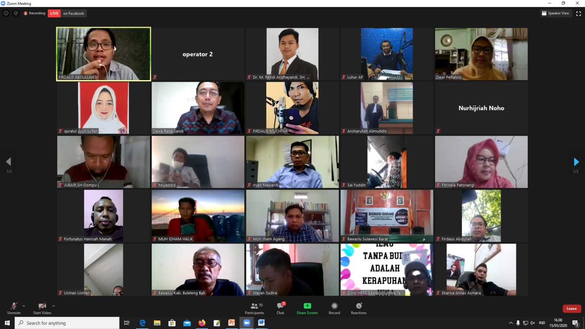Open PowerPoint from the taskbar

coord(231,323)
